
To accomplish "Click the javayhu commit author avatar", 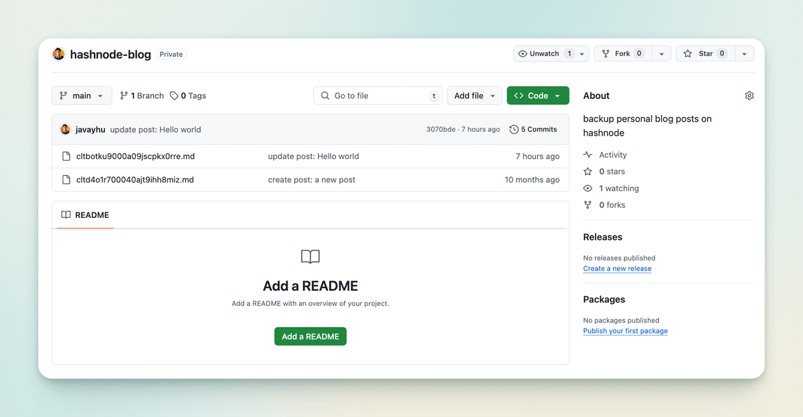I will (x=65, y=130).
